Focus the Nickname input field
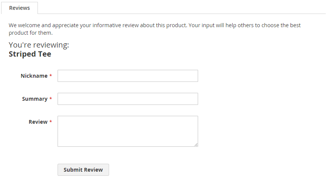This screenshot has height=186, width=328. pos(128,76)
